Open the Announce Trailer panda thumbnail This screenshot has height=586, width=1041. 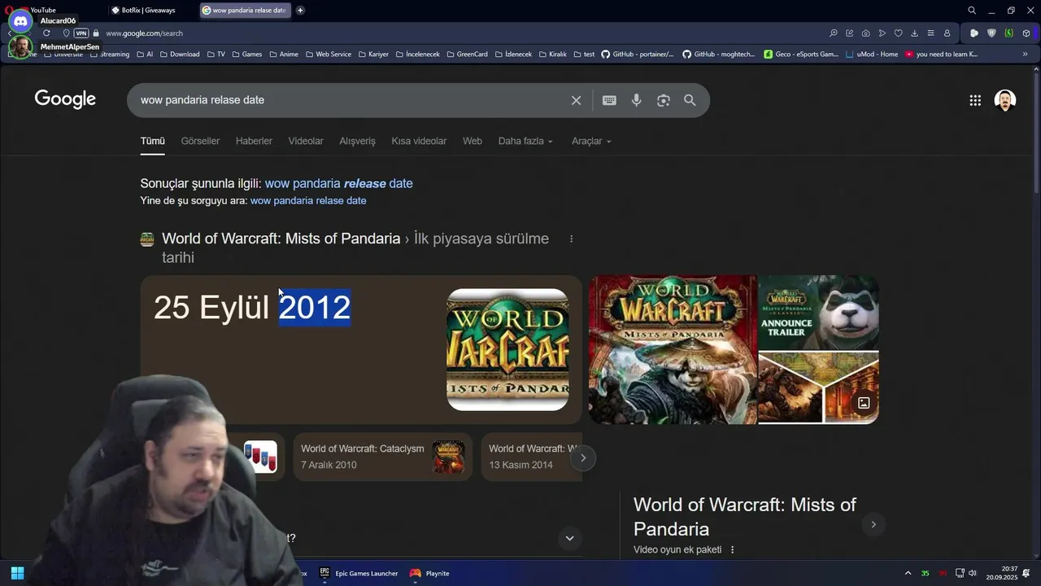pyautogui.click(x=818, y=312)
